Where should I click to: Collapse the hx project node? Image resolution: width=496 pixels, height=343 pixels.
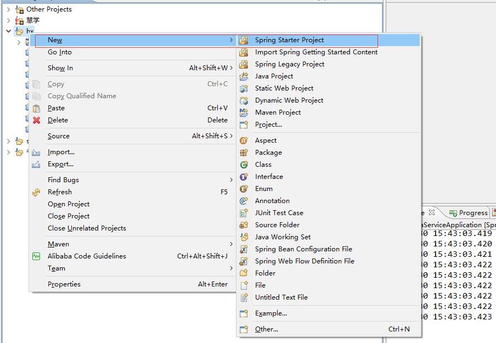pos(9,31)
